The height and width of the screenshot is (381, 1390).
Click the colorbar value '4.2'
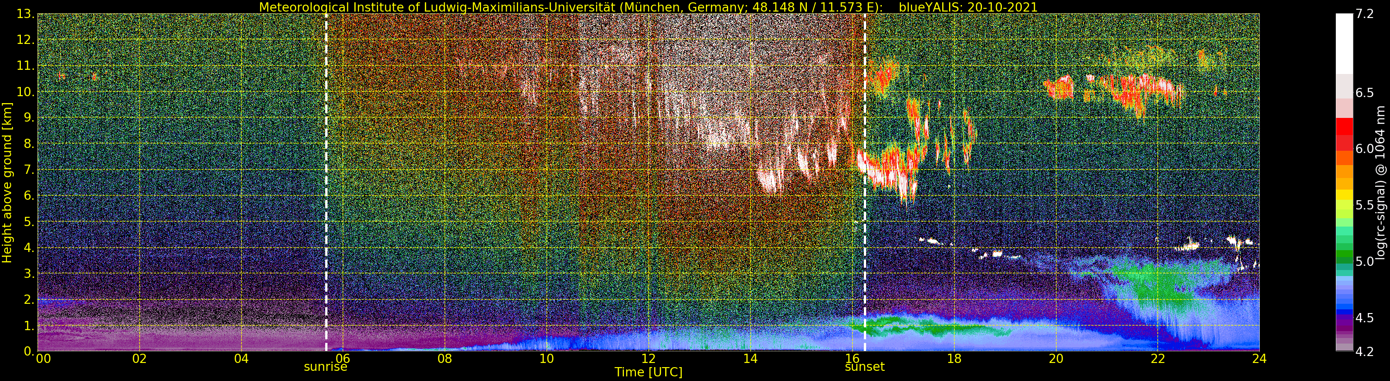click(1364, 352)
